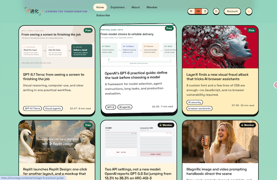Switch language to Japanese 日
The image size is (277, 180).
coord(205,11)
